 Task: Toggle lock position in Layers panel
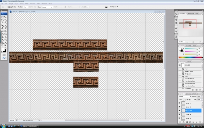tap(188, 100)
